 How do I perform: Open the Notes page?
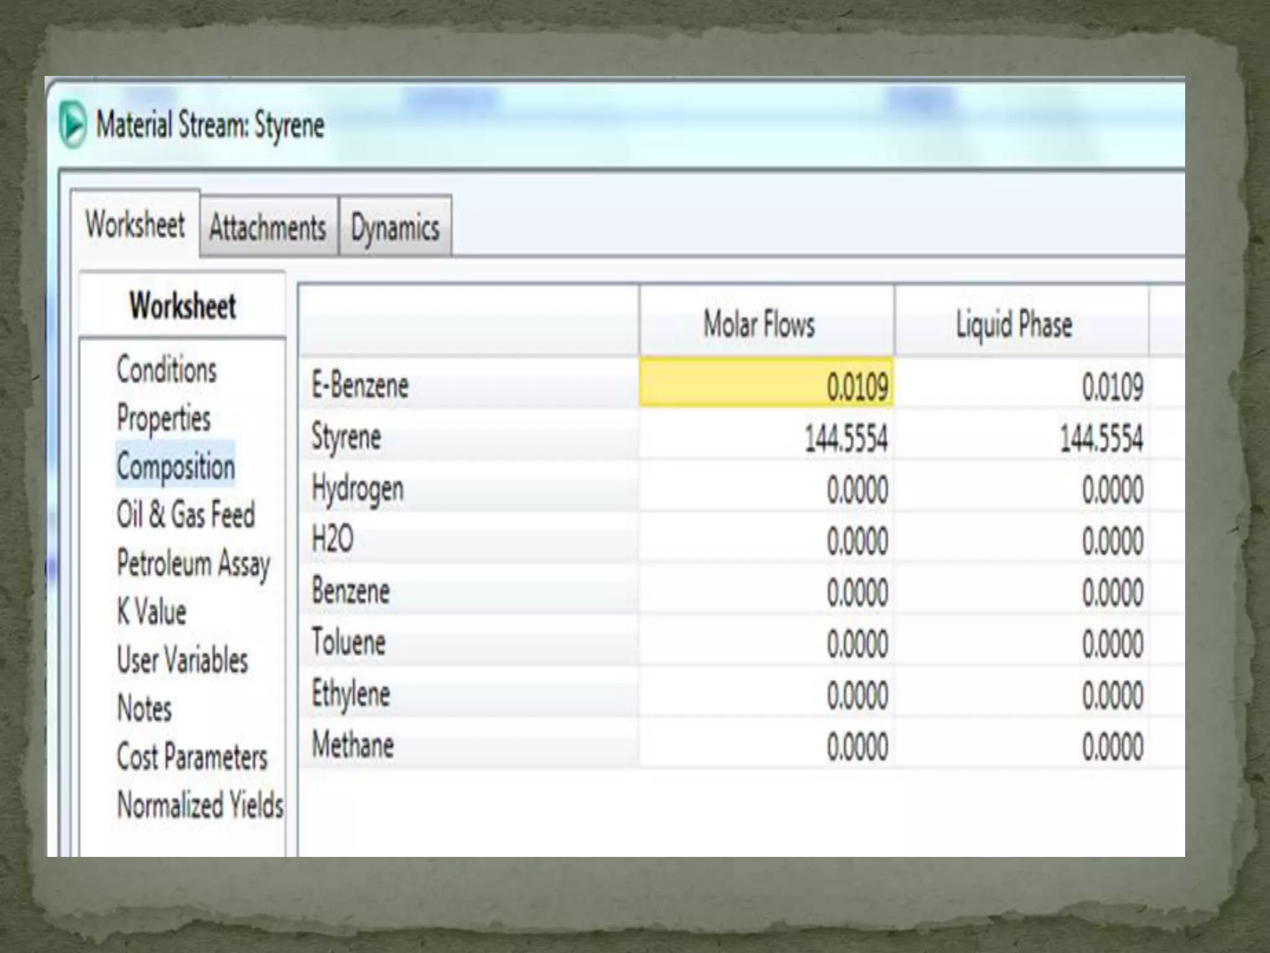click(144, 709)
